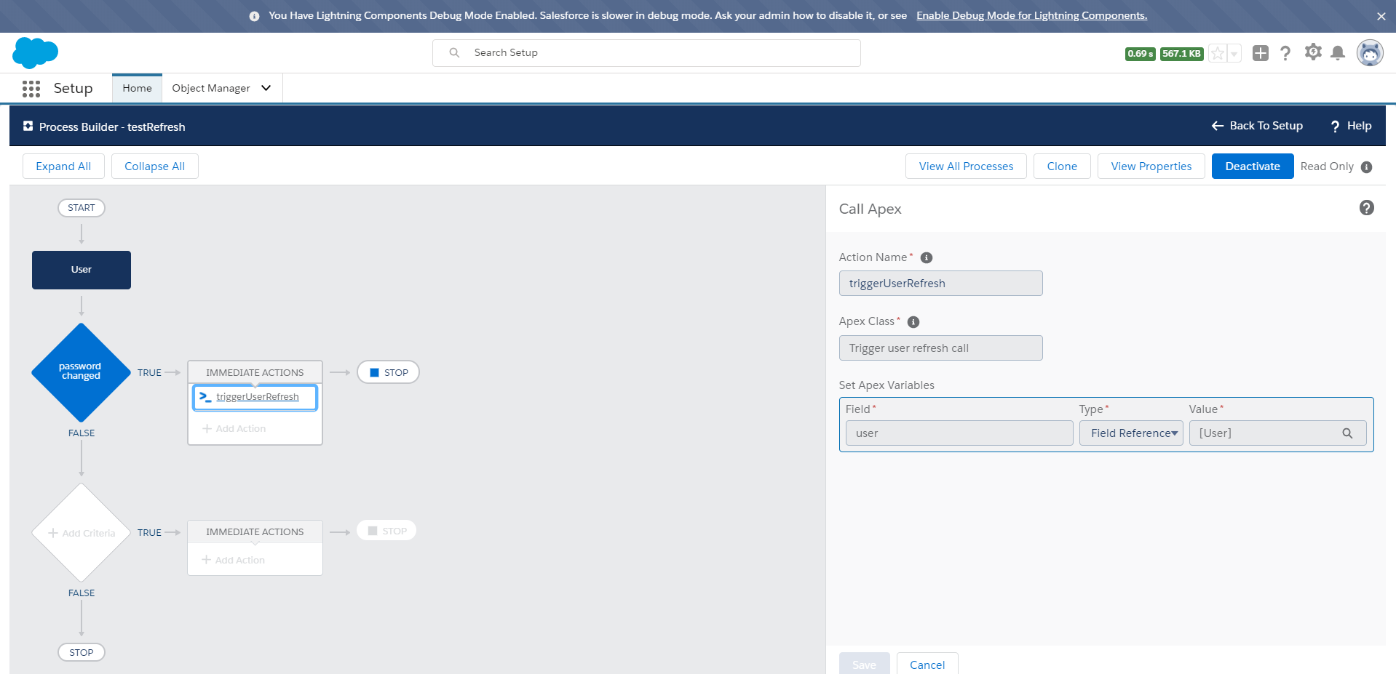Click the Read Only info icon
Screen dimensions: 1396x674
click(1366, 167)
